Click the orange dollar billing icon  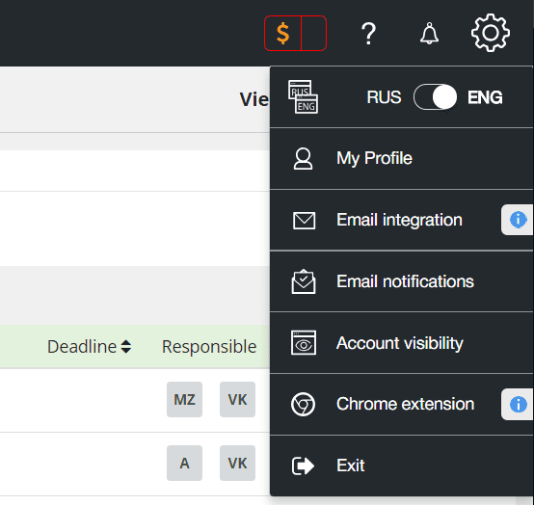(x=282, y=34)
